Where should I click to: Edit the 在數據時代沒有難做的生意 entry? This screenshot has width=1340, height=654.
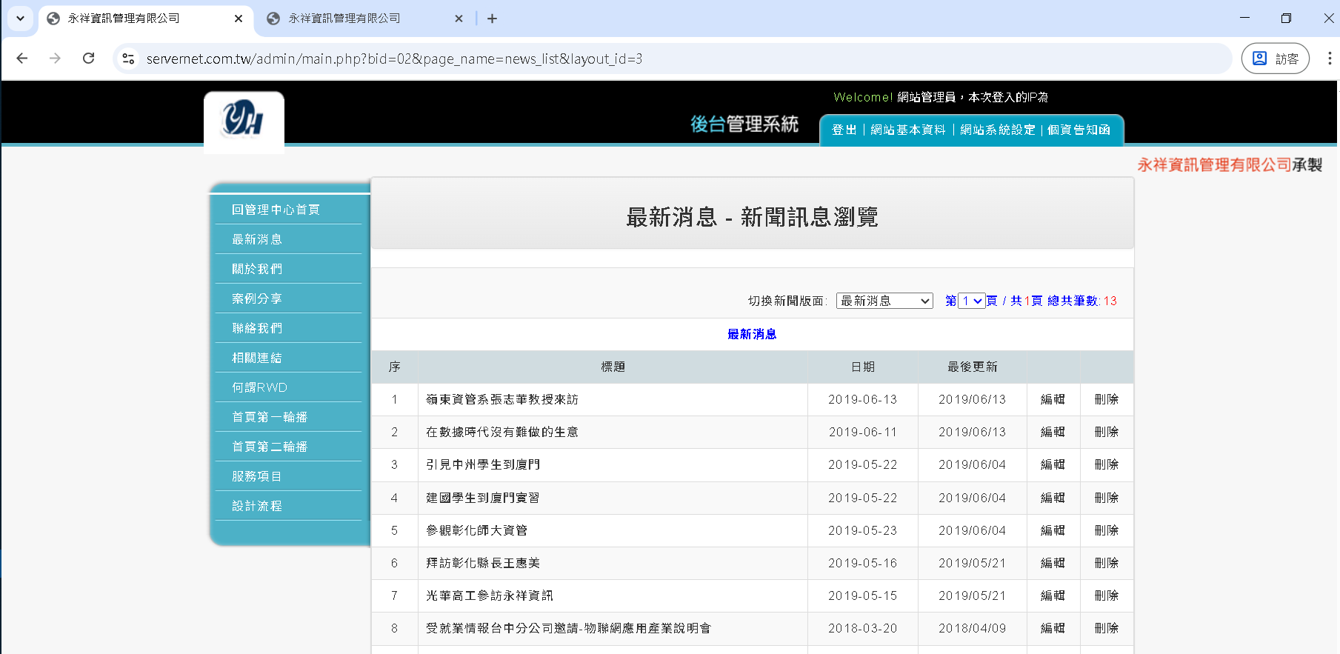click(1053, 432)
